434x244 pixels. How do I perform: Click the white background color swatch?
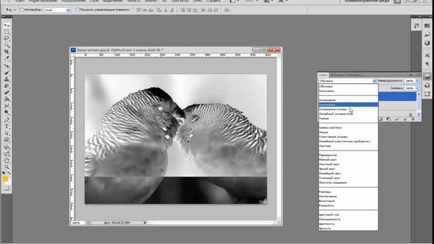(9, 182)
